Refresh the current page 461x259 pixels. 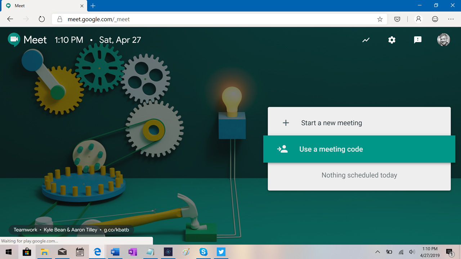[x=42, y=19]
